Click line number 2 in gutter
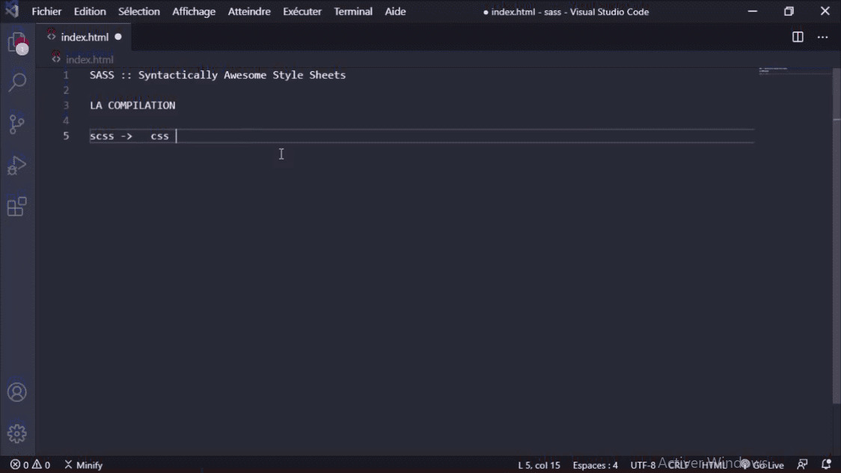841x473 pixels. [x=66, y=90]
